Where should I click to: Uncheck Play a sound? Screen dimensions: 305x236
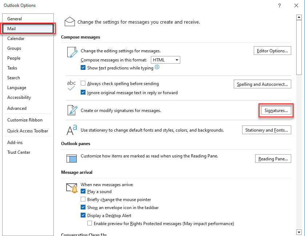[x=83, y=191]
